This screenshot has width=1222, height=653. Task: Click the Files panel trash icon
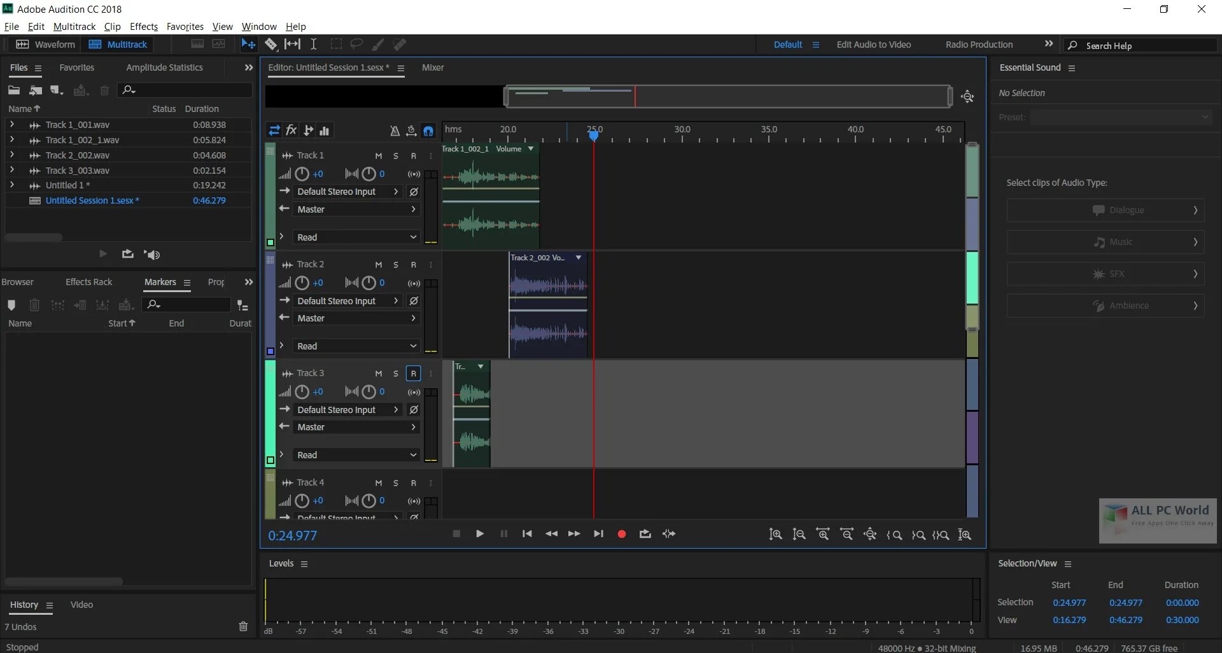click(105, 90)
